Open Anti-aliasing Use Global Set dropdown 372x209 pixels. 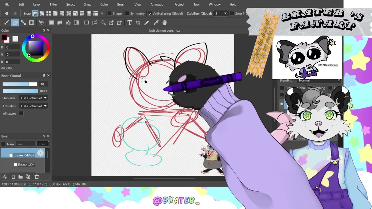[33, 106]
